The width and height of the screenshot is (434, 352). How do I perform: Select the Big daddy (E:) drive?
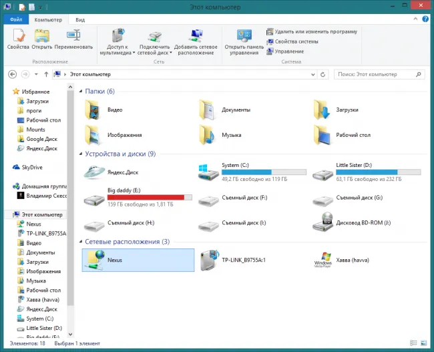[138, 198]
